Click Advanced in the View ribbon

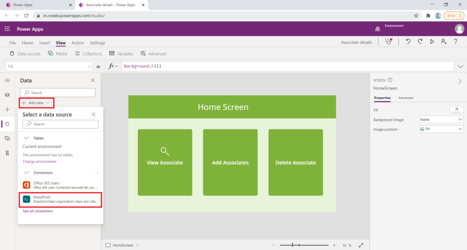[x=153, y=54]
